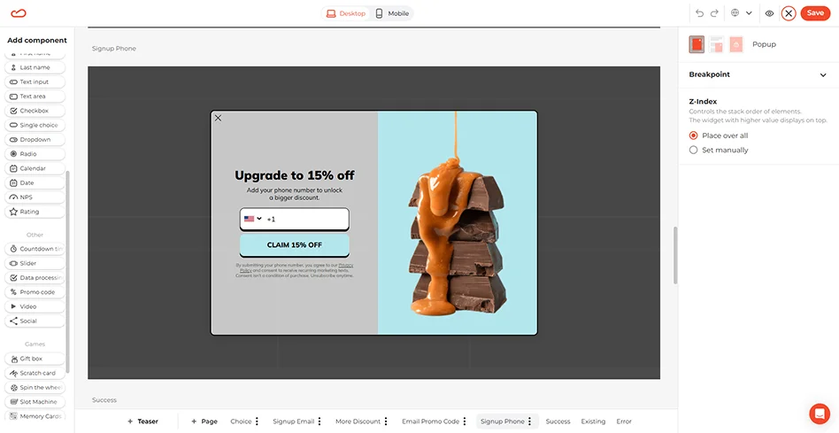The image size is (839, 433).
Task: Select the Place over all option
Action: point(694,135)
